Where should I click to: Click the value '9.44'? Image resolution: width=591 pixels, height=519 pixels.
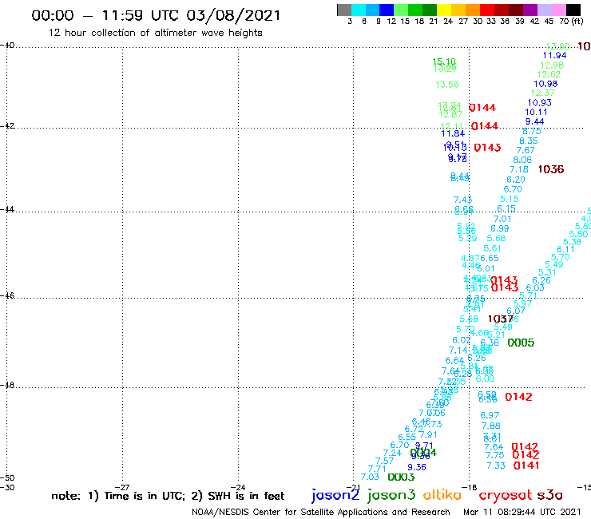point(534,121)
